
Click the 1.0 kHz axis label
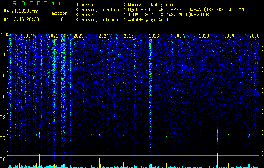tap(3, 76)
